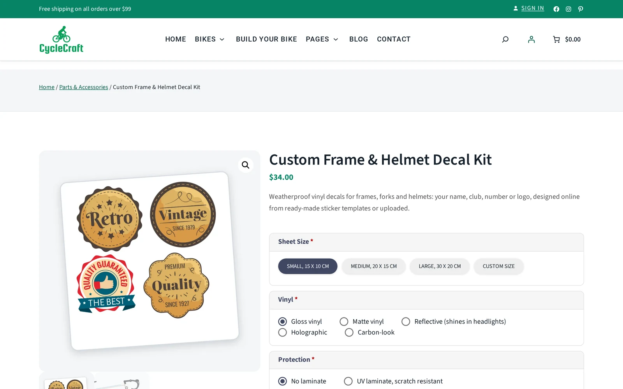Open the Instagram profile icon
Screen dimensions: 623x389
tap(568, 9)
